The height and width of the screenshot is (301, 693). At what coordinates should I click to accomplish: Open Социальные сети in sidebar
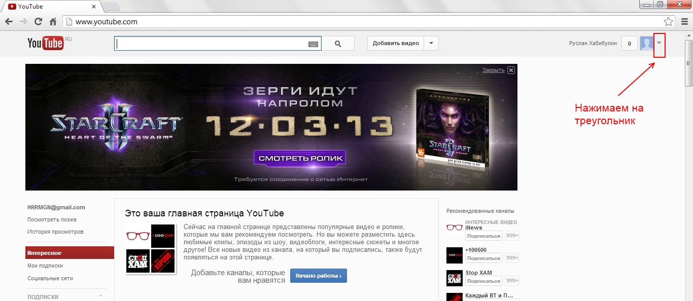pyautogui.click(x=50, y=278)
